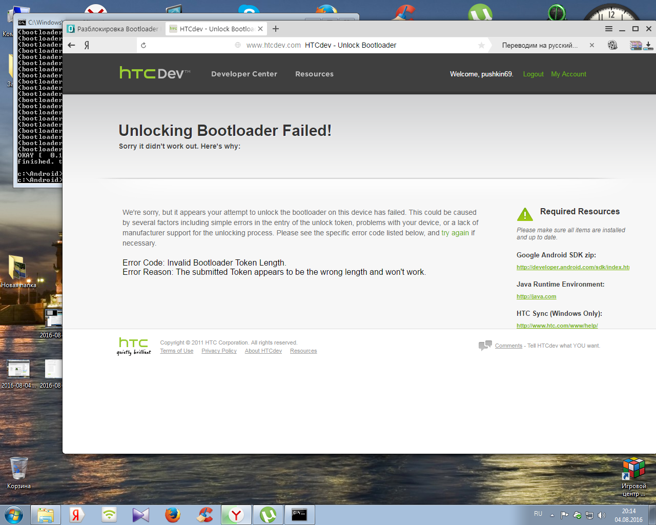Click the RU language indicator in tray
Screen dimensions: 656x525
[x=538, y=514]
